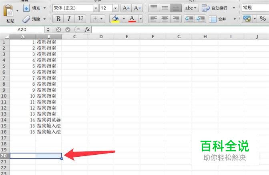Click the Merge cells (合并) icon
The image size is (269, 175).
tap(213, 19)
